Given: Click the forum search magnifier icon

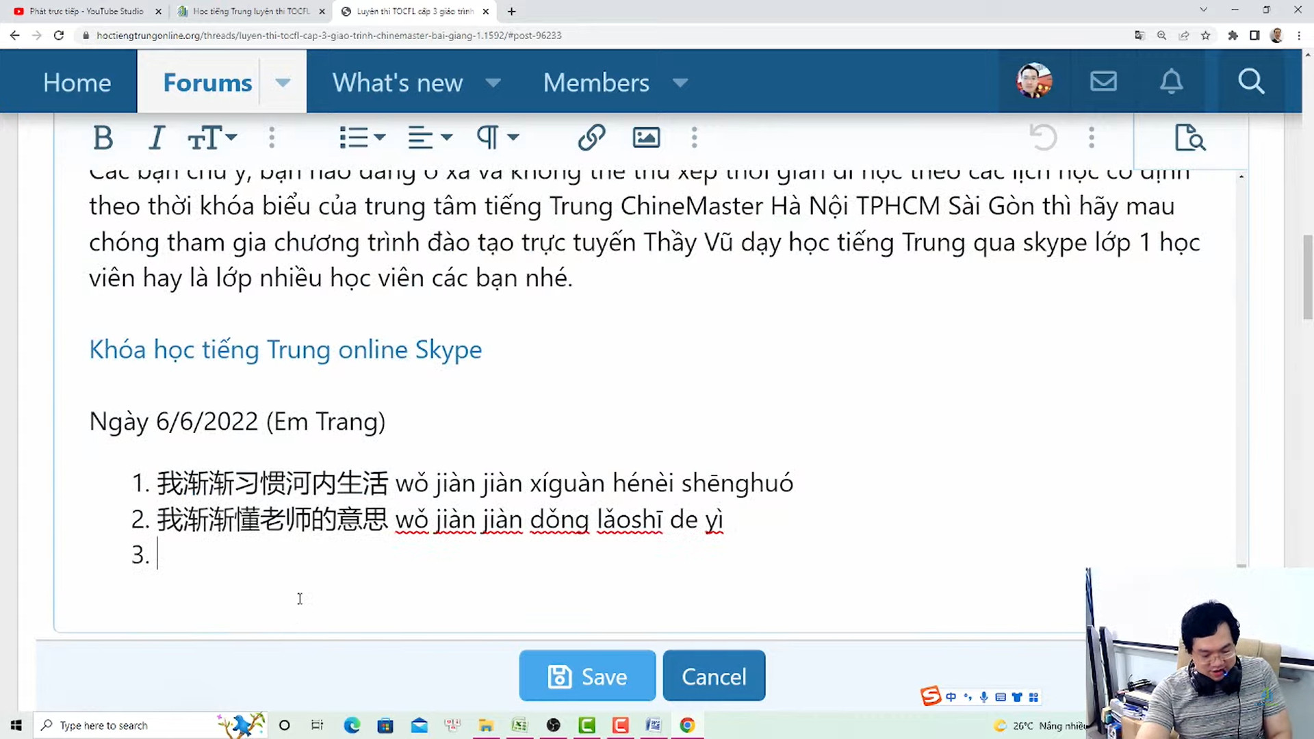Looking at the screenshot, I should tap(1251, 82).
